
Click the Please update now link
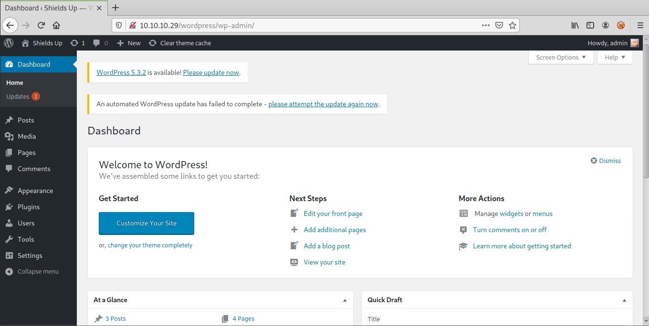click(211, 72)
